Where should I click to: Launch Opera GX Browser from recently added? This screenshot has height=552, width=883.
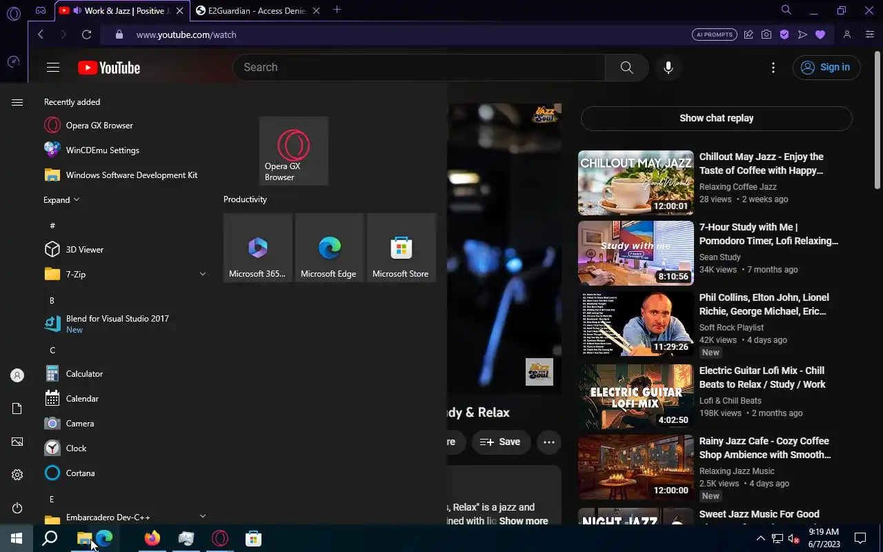pos(124,126)
